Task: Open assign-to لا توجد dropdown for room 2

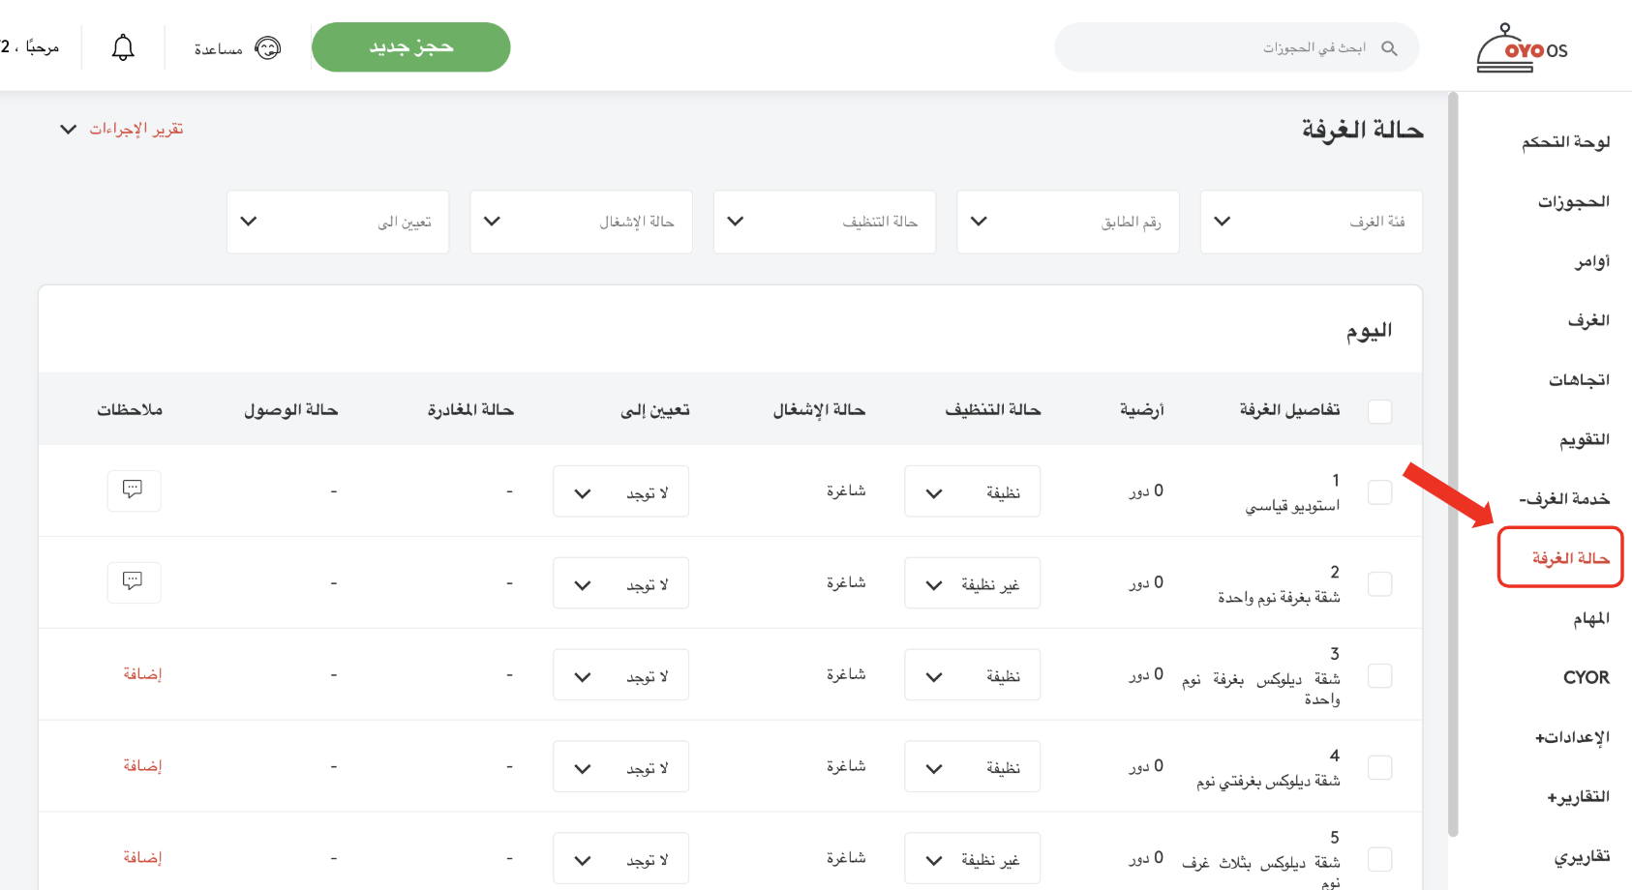Action: [621, 583]
